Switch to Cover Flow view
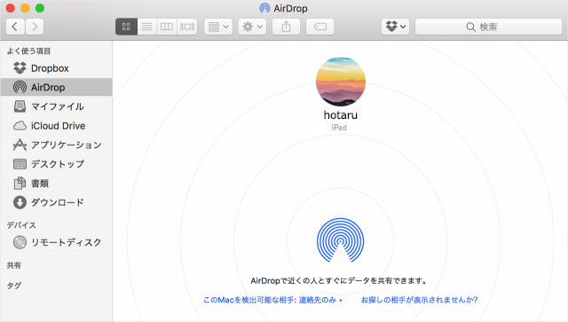 [x=187, y=27]
